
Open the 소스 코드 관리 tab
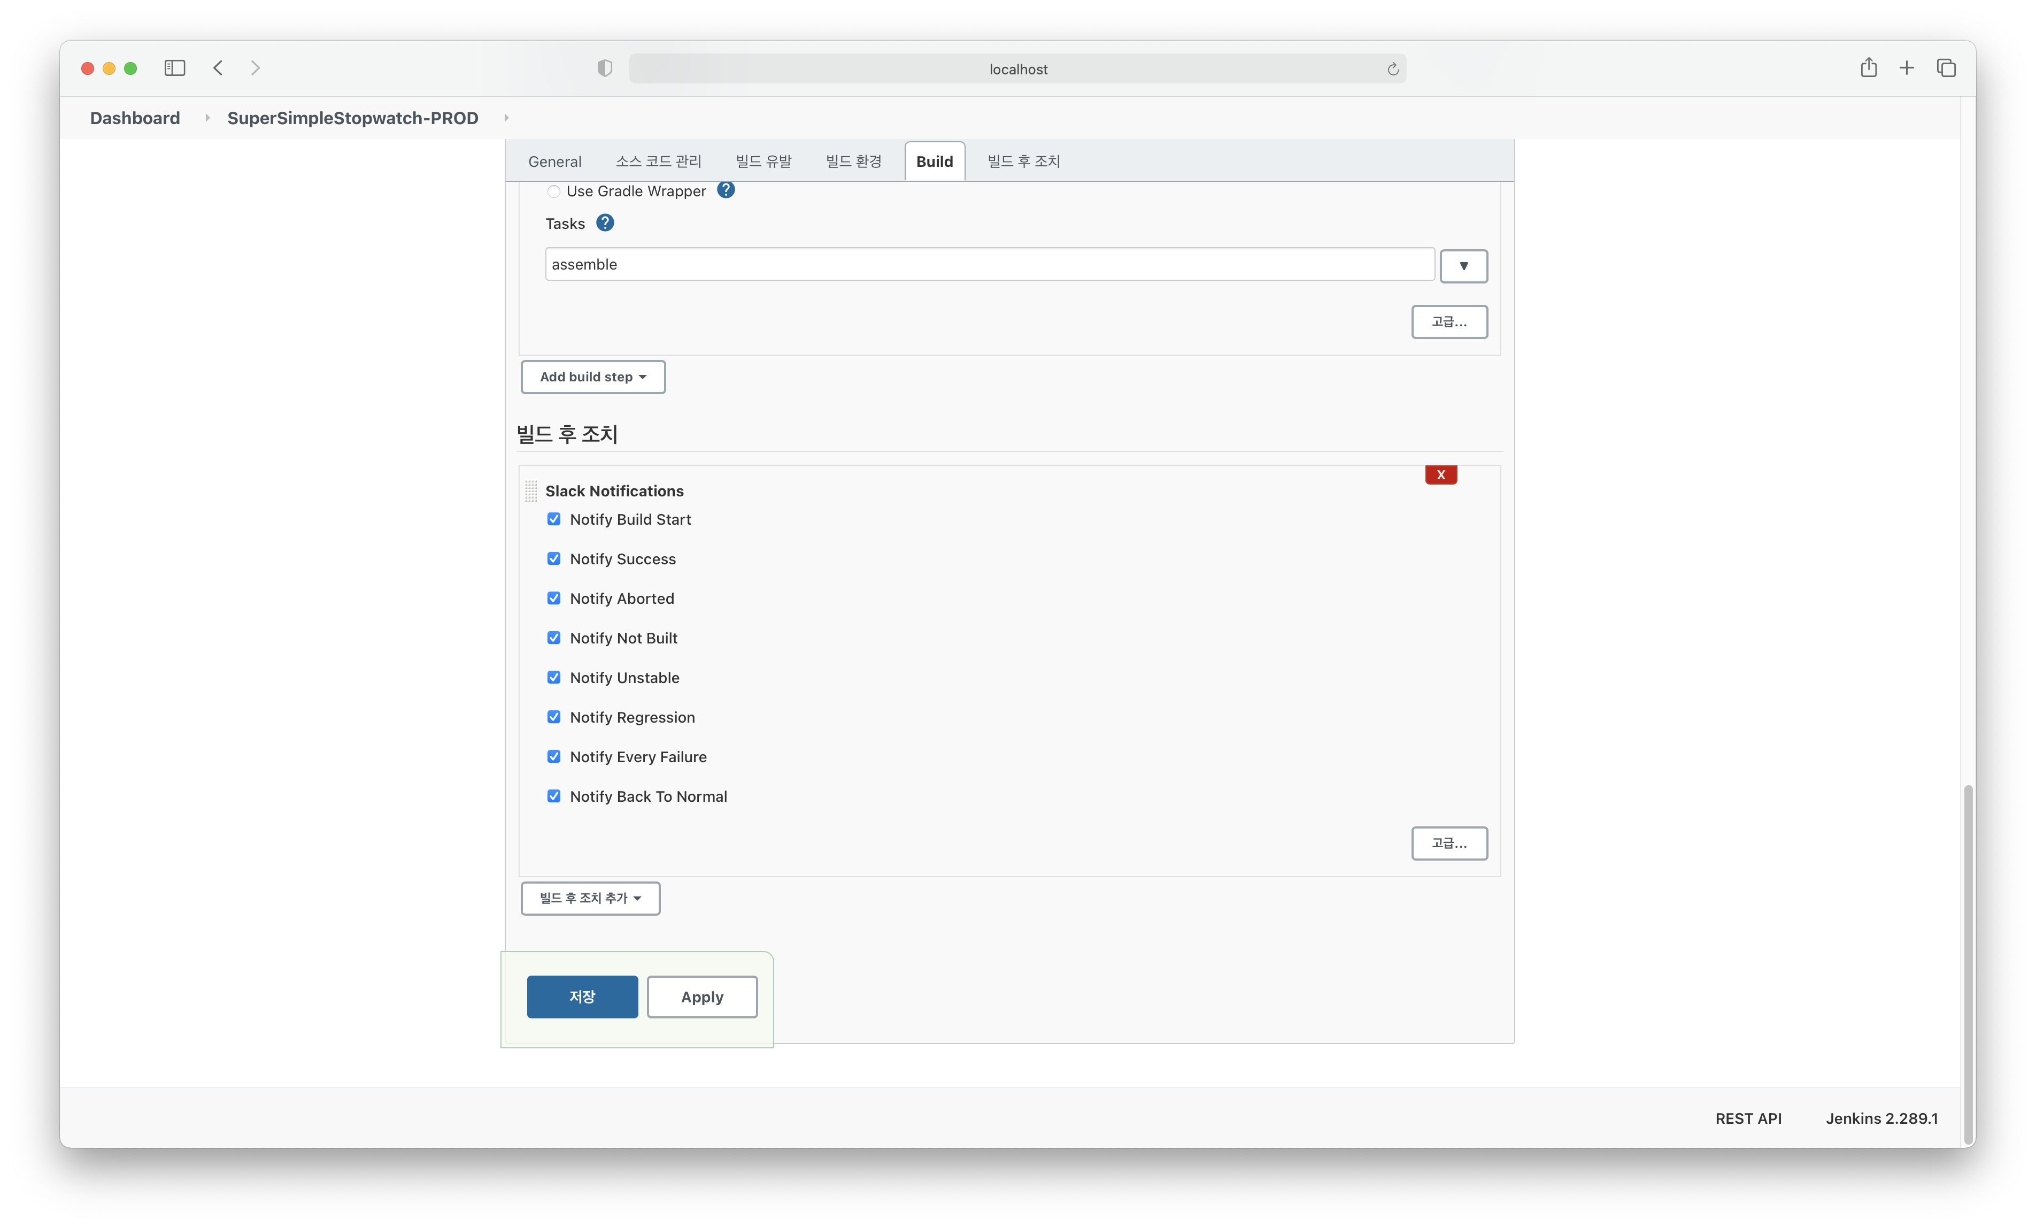(658, 162)
